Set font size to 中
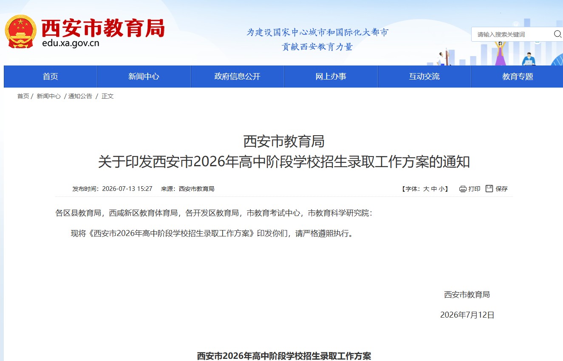563x361 pixels. tap(434, 189)
